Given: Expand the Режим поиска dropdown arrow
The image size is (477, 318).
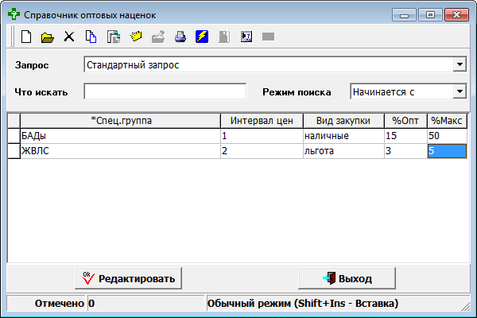Looking at the screenshot, I should (460, 91).
